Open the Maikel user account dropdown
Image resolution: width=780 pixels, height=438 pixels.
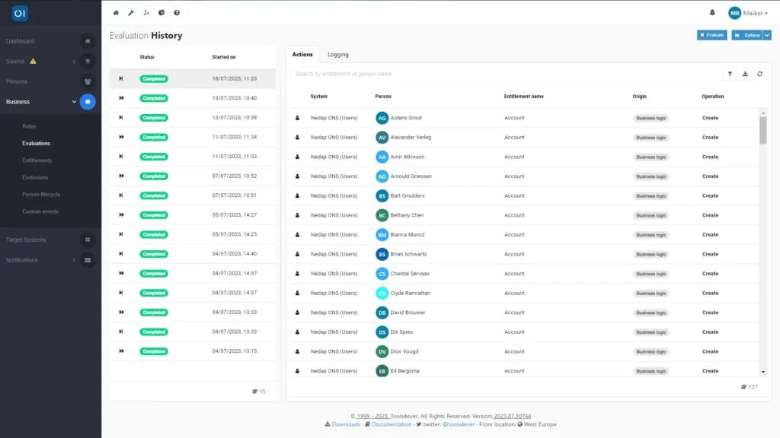pyautogui.click(x=749, y=13)
